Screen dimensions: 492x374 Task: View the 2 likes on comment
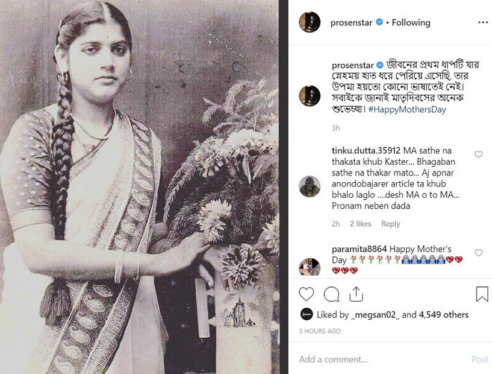coord(361,224)
